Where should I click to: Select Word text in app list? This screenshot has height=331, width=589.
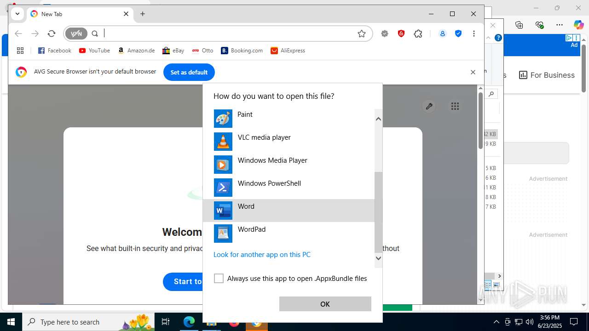246,206
